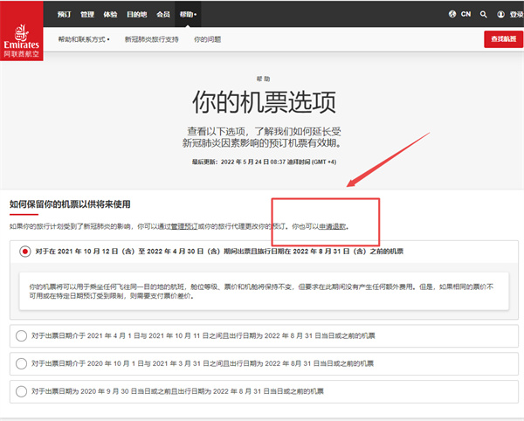The height and width of the screenshot is (421, 524).
Task: Follow the 管理预订 link
Action: pyautogui.click(x=183, y=226)
